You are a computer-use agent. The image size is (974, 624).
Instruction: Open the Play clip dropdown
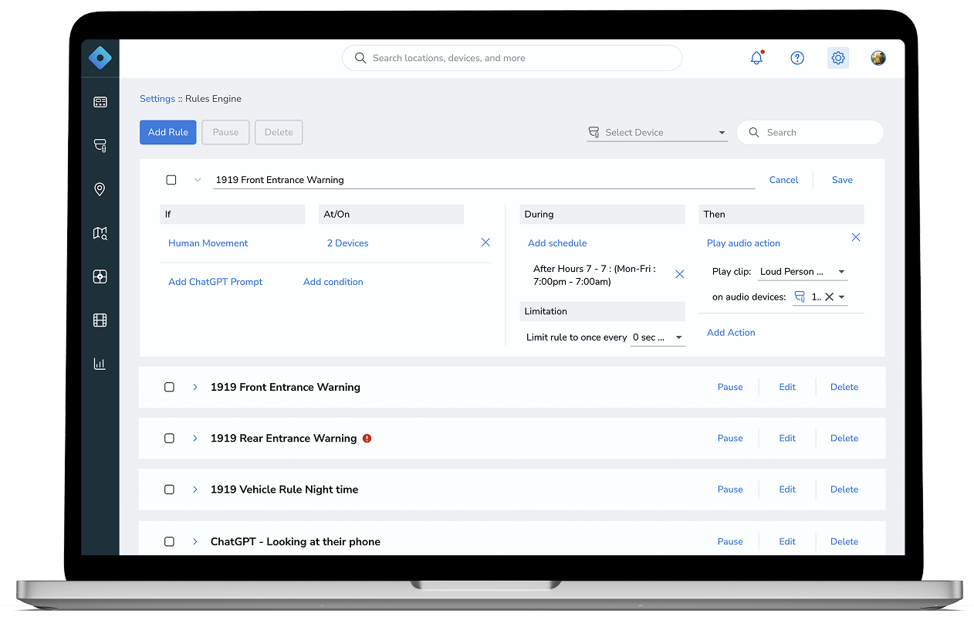point(802,272)
